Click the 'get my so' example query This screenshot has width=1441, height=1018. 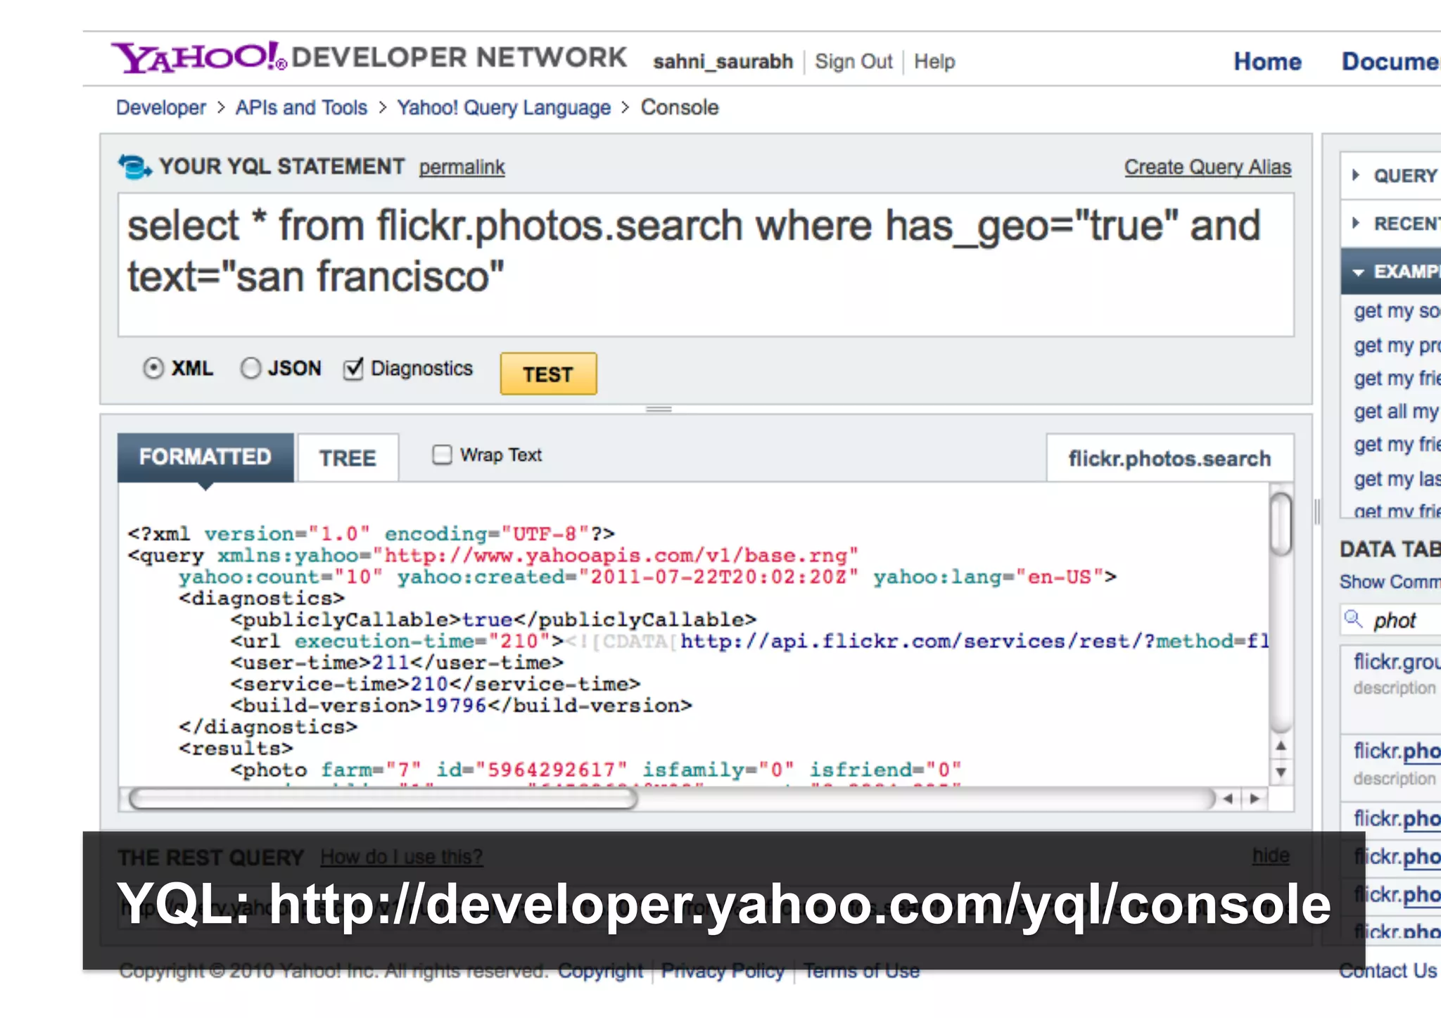coord(1397,310)
